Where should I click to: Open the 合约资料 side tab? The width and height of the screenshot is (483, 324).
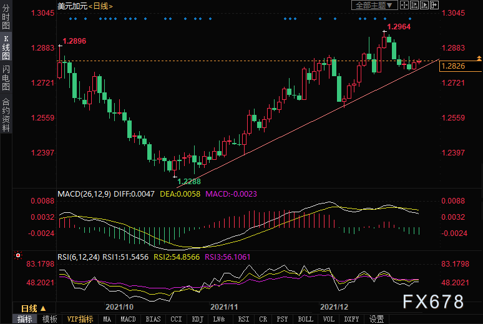(x=6, y=114)
